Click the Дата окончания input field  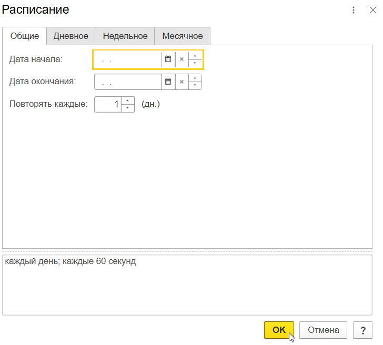coord(128,82)
